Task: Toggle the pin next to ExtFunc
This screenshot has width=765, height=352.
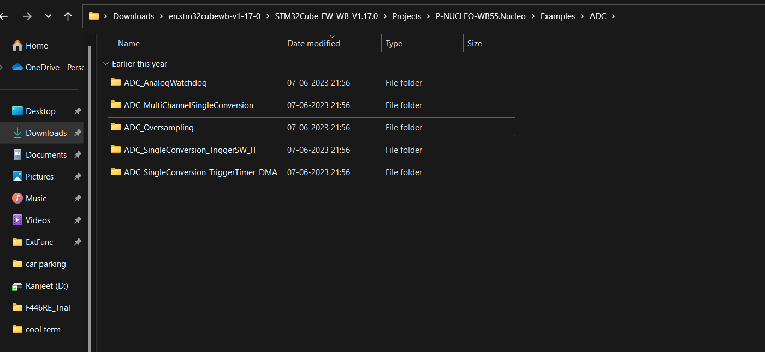Action: coord(78,242)
